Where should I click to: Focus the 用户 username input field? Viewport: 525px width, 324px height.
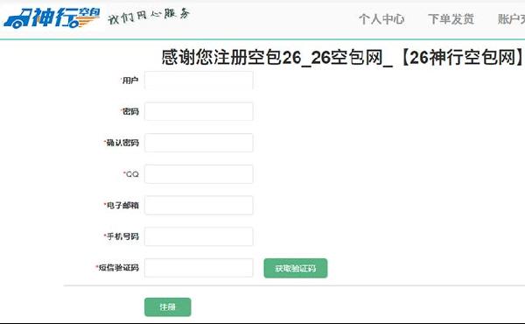[x=199, y=80]
